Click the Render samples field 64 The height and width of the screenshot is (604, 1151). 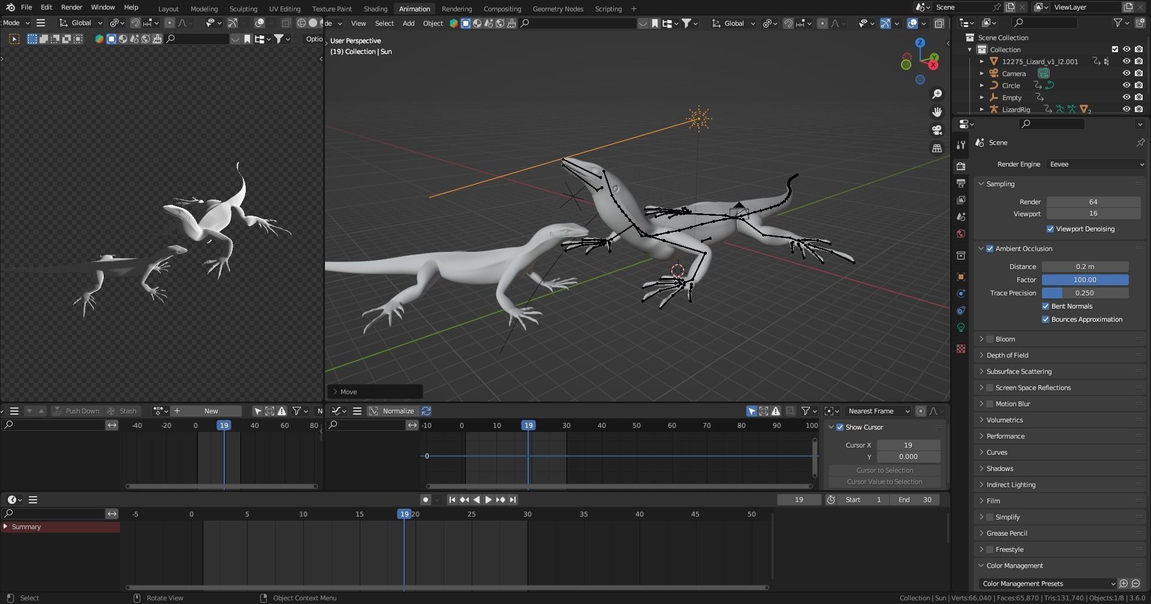pos(1093,202)
